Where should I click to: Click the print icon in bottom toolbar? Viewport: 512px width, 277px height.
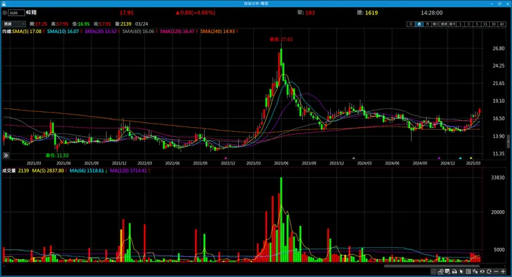pyautogui.click(x=455, y=271)
